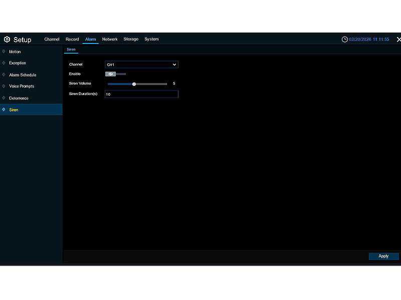The image size is (401, 300).
Task: Click the chevron to change the channel
Action: pos(174,64)
